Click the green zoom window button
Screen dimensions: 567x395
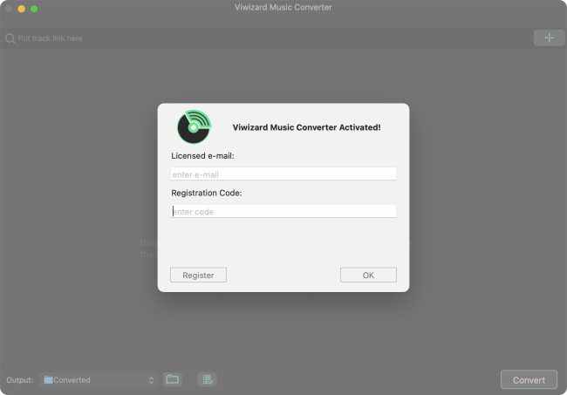(34, 9)
